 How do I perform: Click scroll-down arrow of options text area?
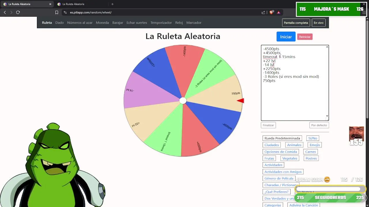click(327, 116)
